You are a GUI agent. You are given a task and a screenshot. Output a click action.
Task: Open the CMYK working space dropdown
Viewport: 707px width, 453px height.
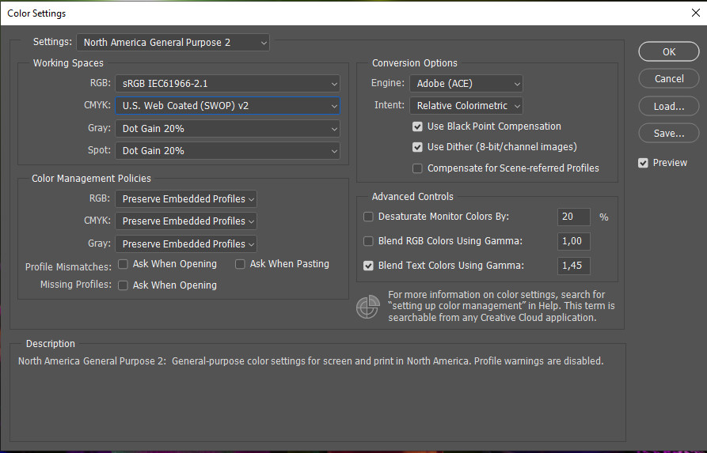click(227, 106)
